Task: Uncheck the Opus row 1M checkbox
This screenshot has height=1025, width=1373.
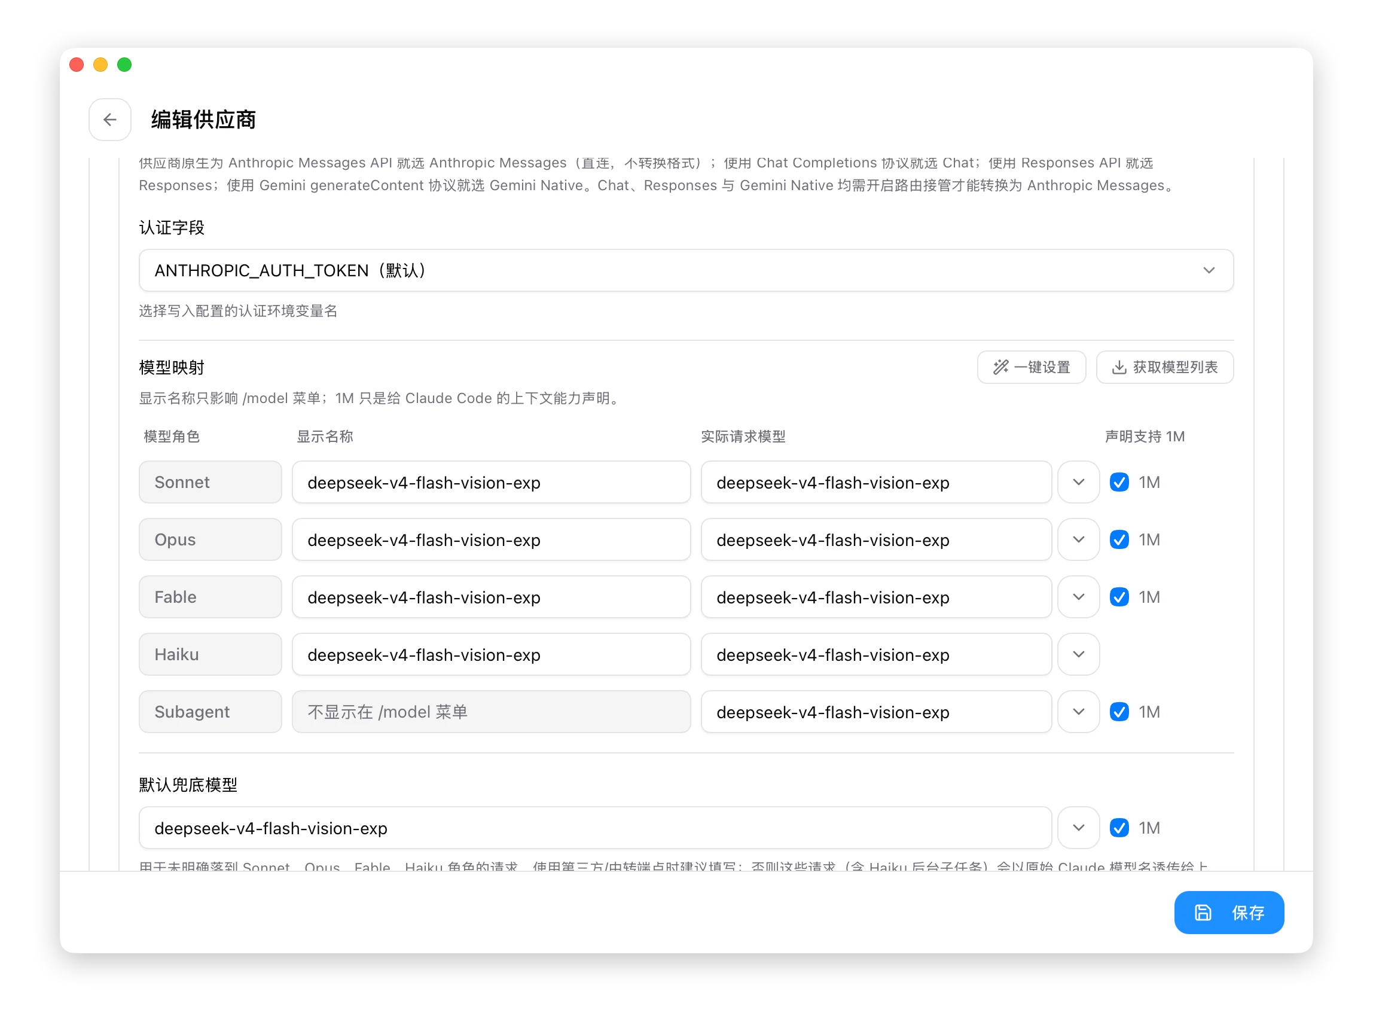Action: tap(1119, 540)
